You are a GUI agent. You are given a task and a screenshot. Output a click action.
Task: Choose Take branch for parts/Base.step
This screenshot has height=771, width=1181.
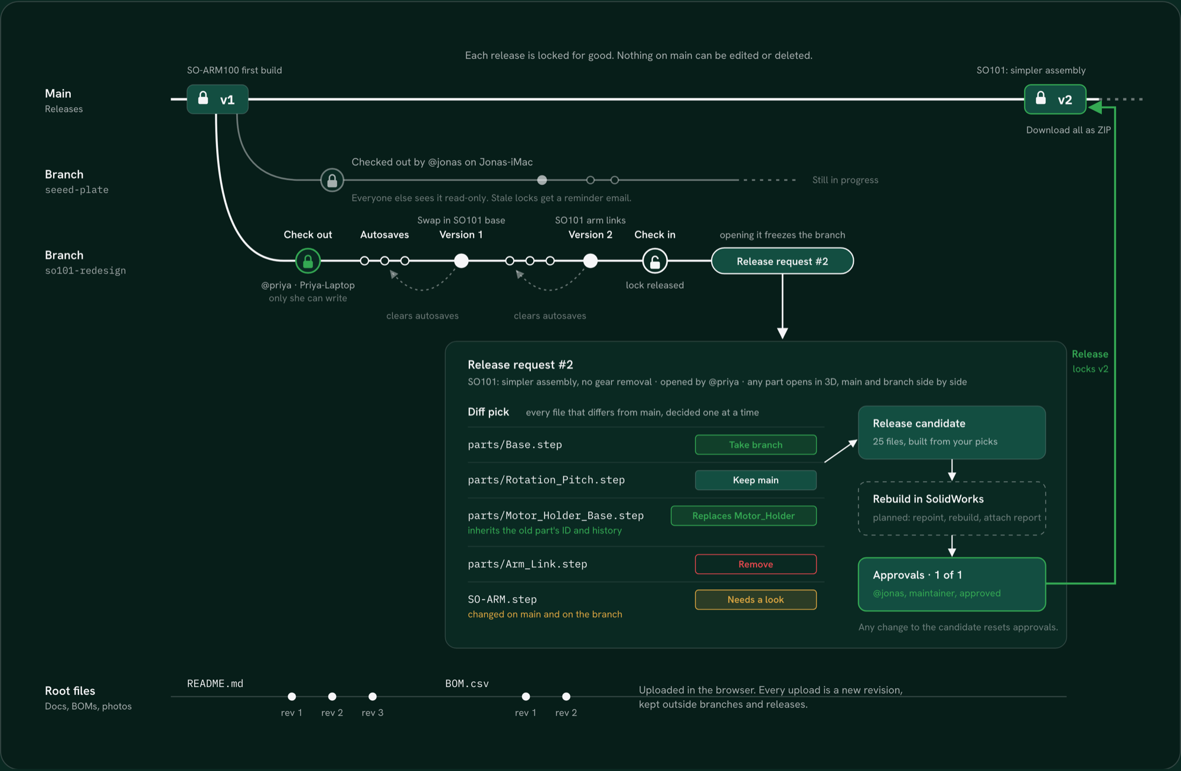(x=756, y=445)
